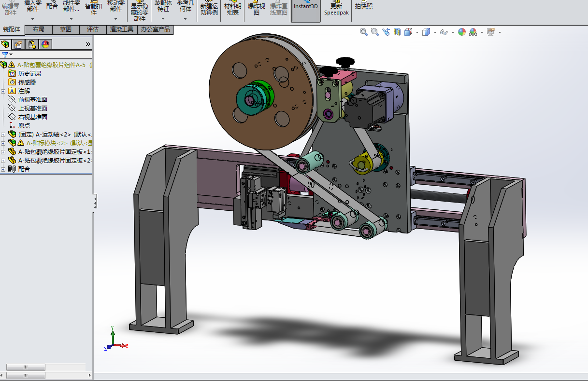
Task: Click the 新建运动算例 button
Action: [x=209, y=9]
